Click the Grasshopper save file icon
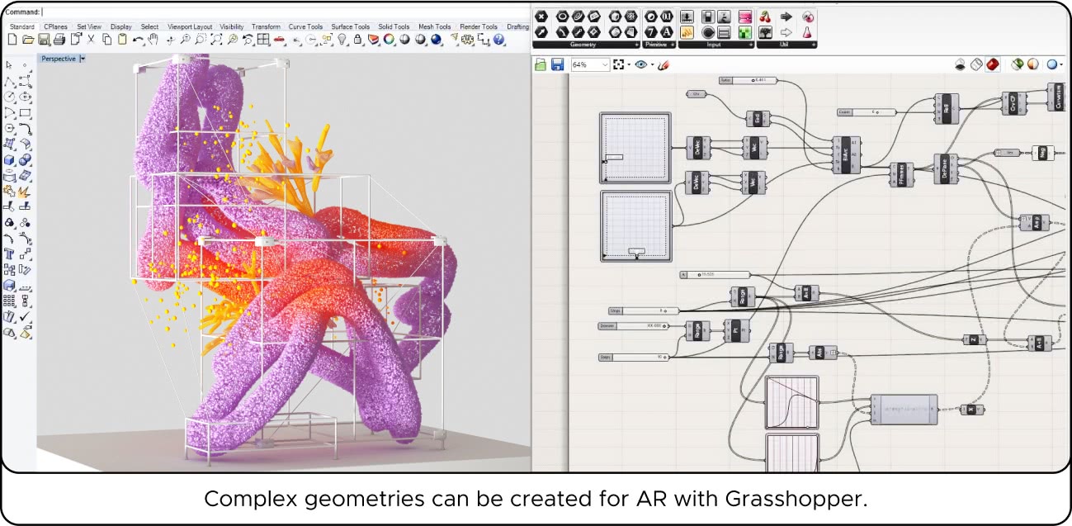This screenshot has height=526, width=1072. pos(557,64)
